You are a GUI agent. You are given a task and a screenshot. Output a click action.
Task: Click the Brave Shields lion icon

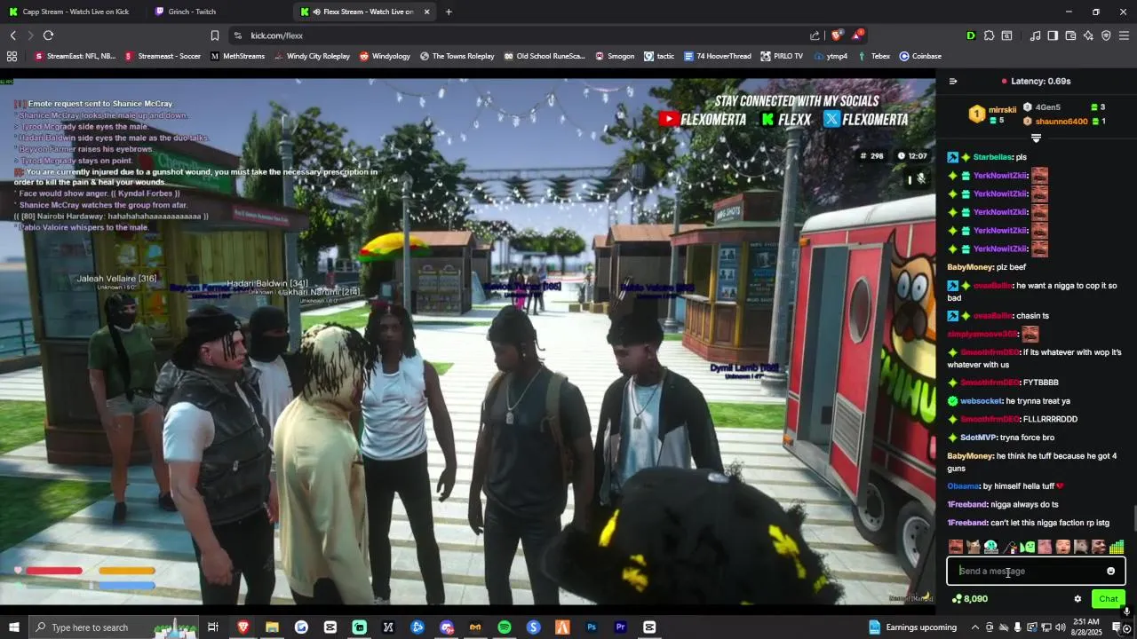coord(836,35)
